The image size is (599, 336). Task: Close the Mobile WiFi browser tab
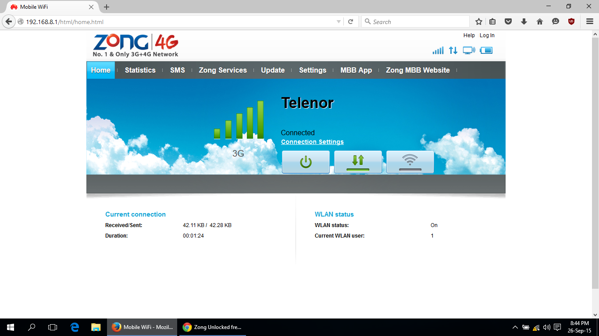pos(91,7)
